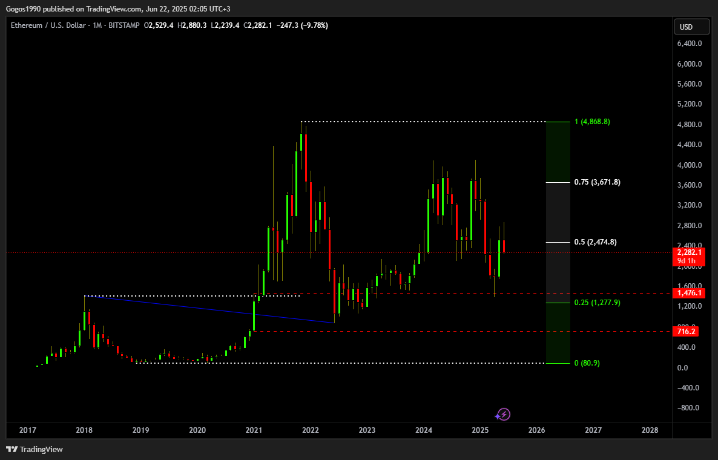
Task: Click the −800.0 price axis value
Action: pos(688,408)
